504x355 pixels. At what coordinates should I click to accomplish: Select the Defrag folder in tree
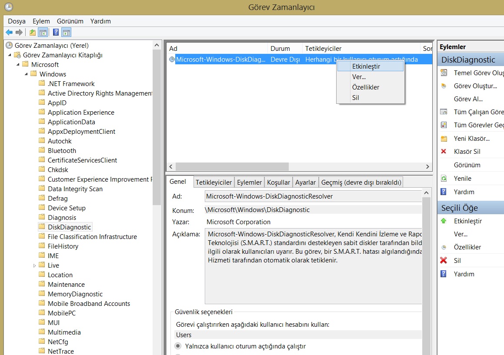coord(57,199)
